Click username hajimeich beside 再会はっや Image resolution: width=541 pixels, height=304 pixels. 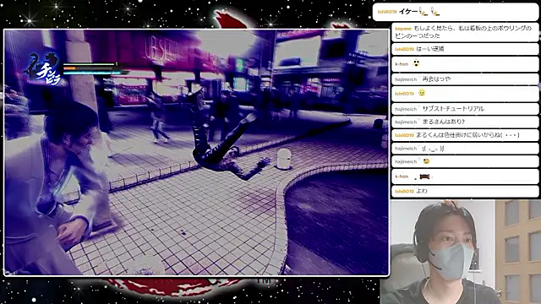pos(406,79)
